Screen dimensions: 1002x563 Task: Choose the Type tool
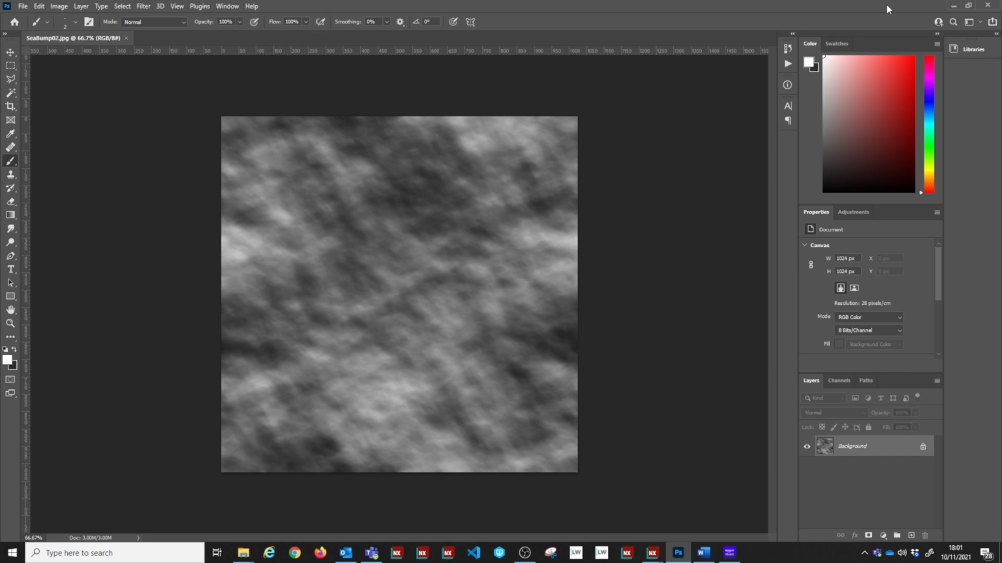10,269
